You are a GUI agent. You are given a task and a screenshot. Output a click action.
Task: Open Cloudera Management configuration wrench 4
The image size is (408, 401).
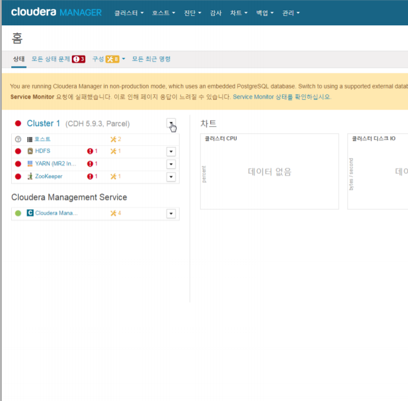(x=115, y=213)
